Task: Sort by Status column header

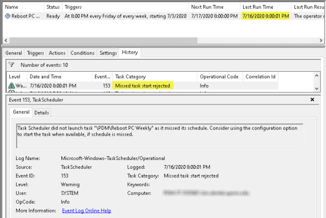Action: pyautogui.click(x=53, y=7)
